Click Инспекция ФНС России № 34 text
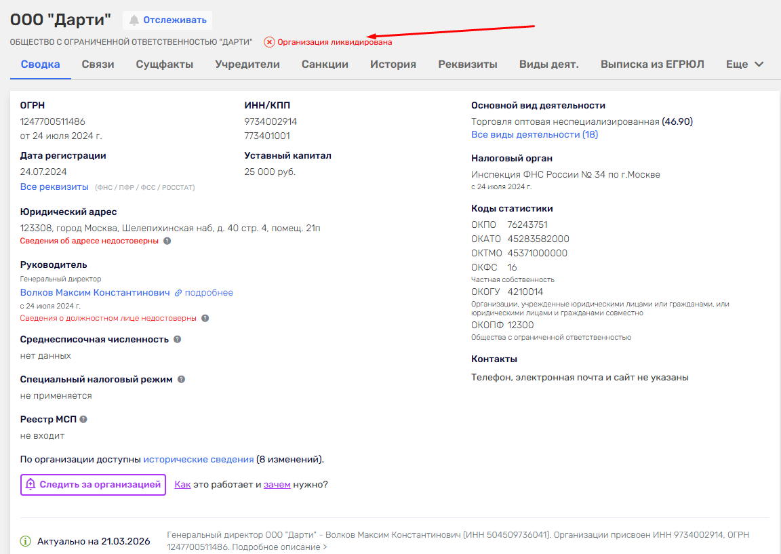Screen dimensions: 781x554 tap(565, 175)
